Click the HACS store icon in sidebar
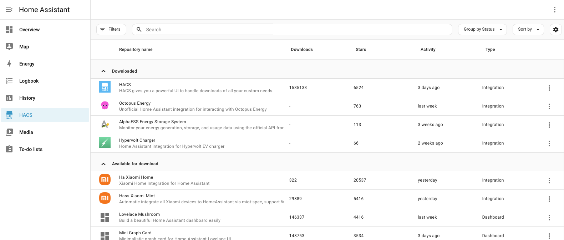The image size is (564, 240). click(x=9, y=115)
